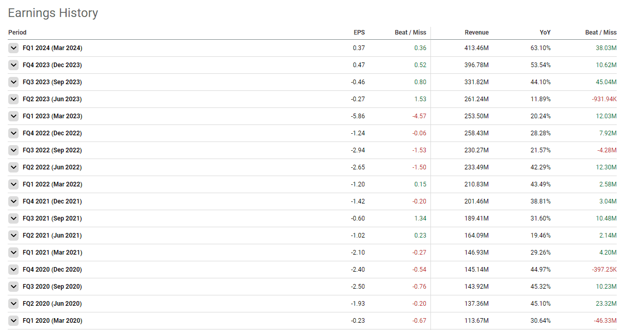This screenshot has width=625, height=330.
Task: Click the chevron beside FQ3 2021 (Sep 2021)
Action: [x=14, y=218]
